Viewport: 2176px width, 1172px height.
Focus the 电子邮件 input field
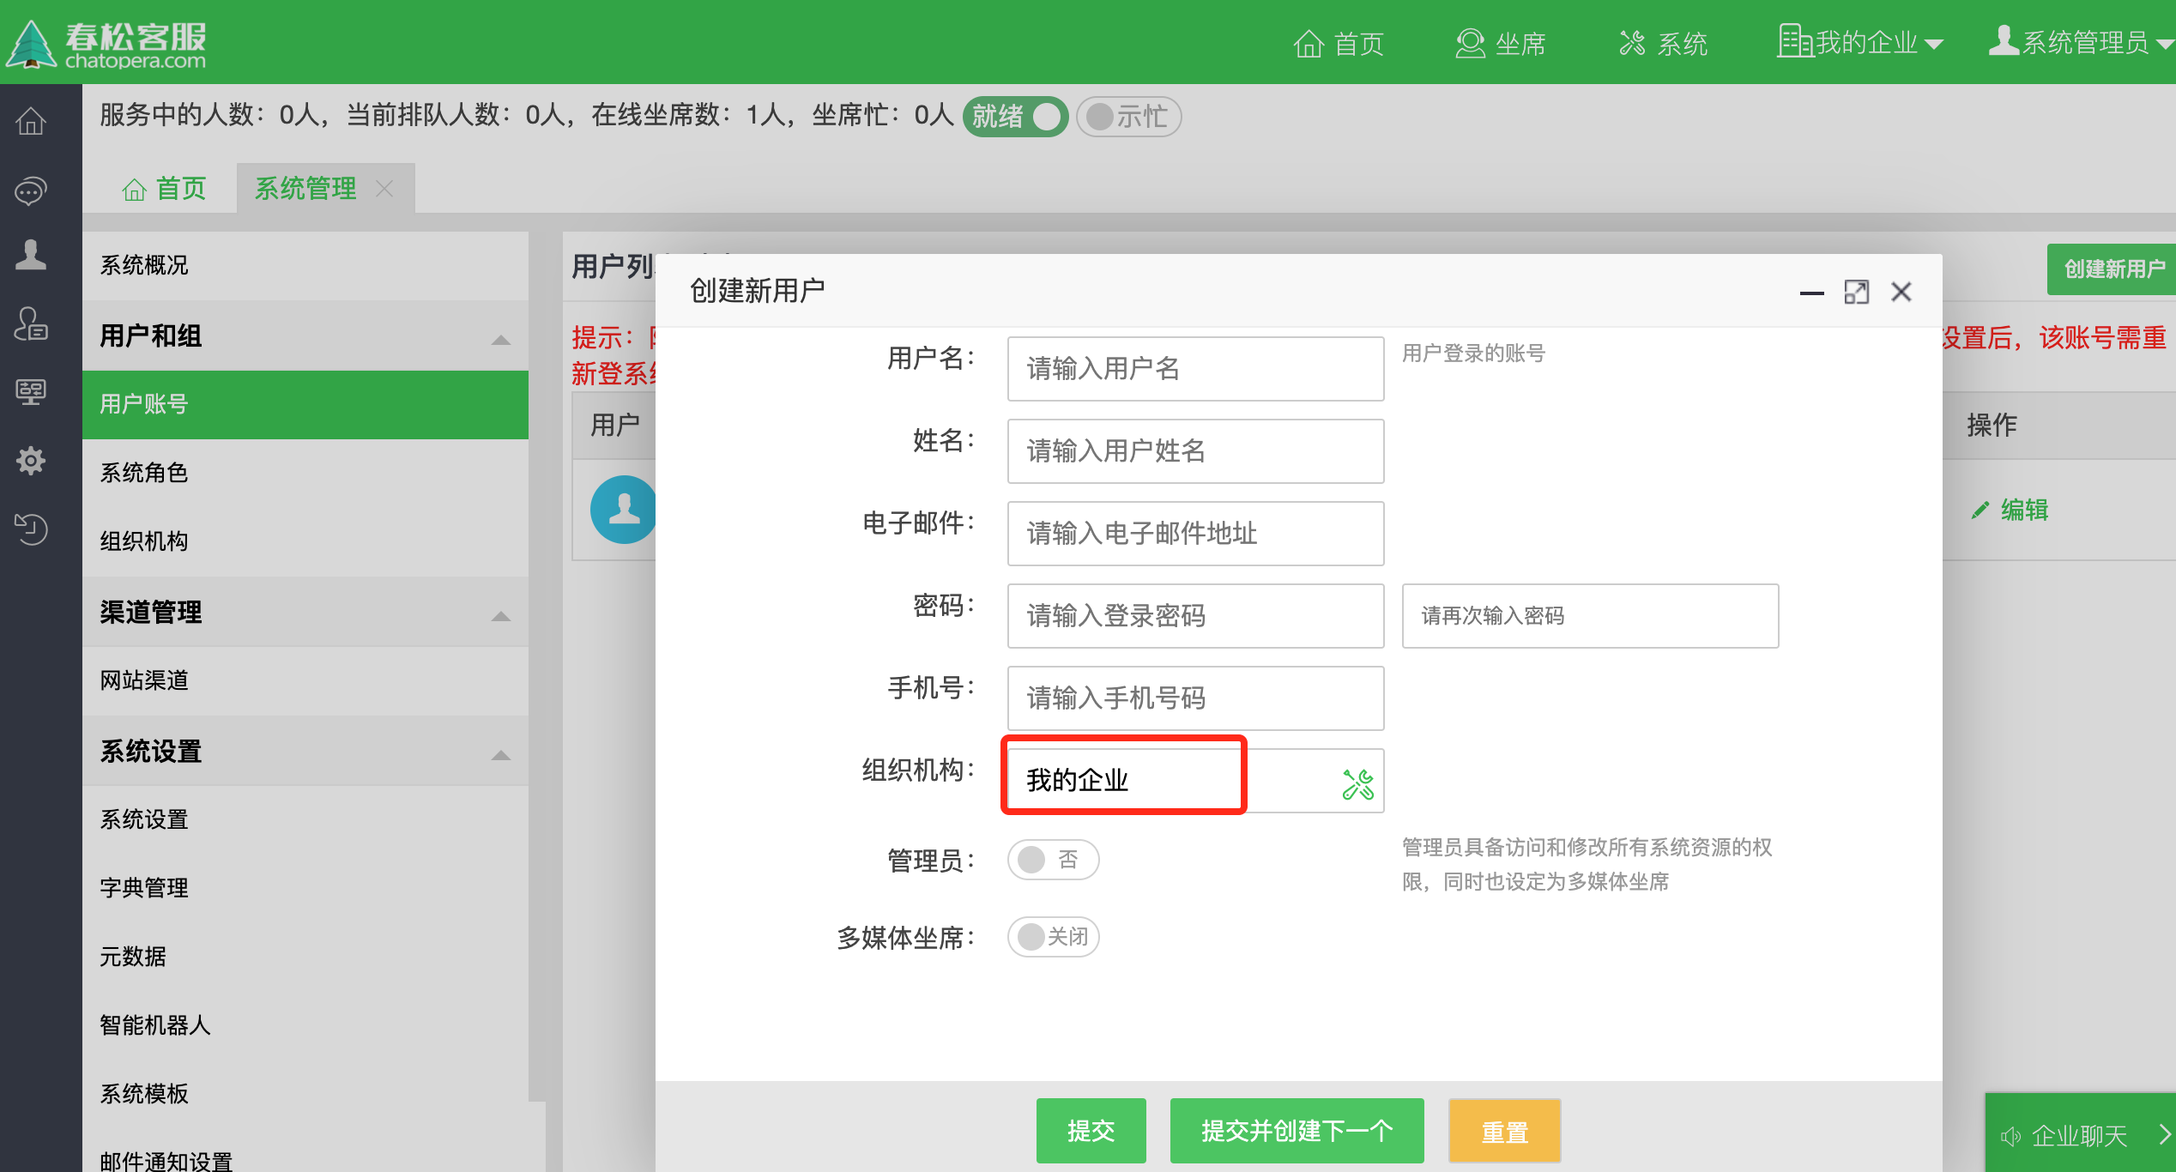(x=1195, y=534)
